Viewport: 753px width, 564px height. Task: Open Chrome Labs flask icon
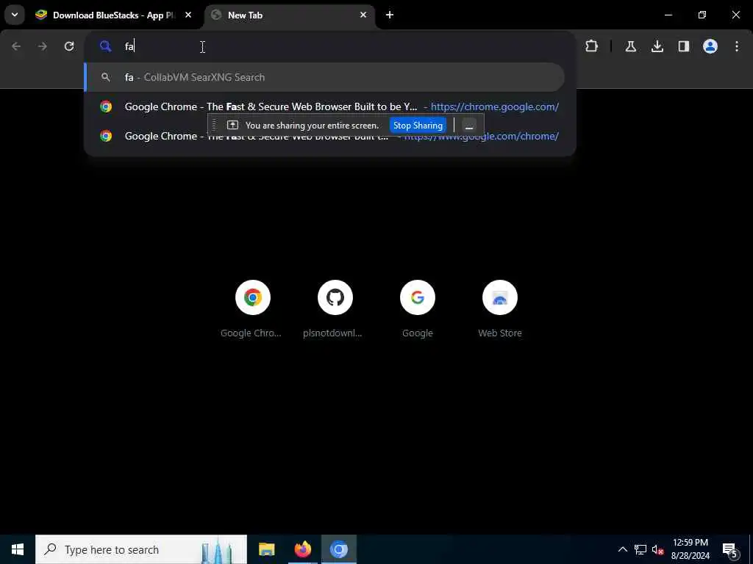coord(630,46)
